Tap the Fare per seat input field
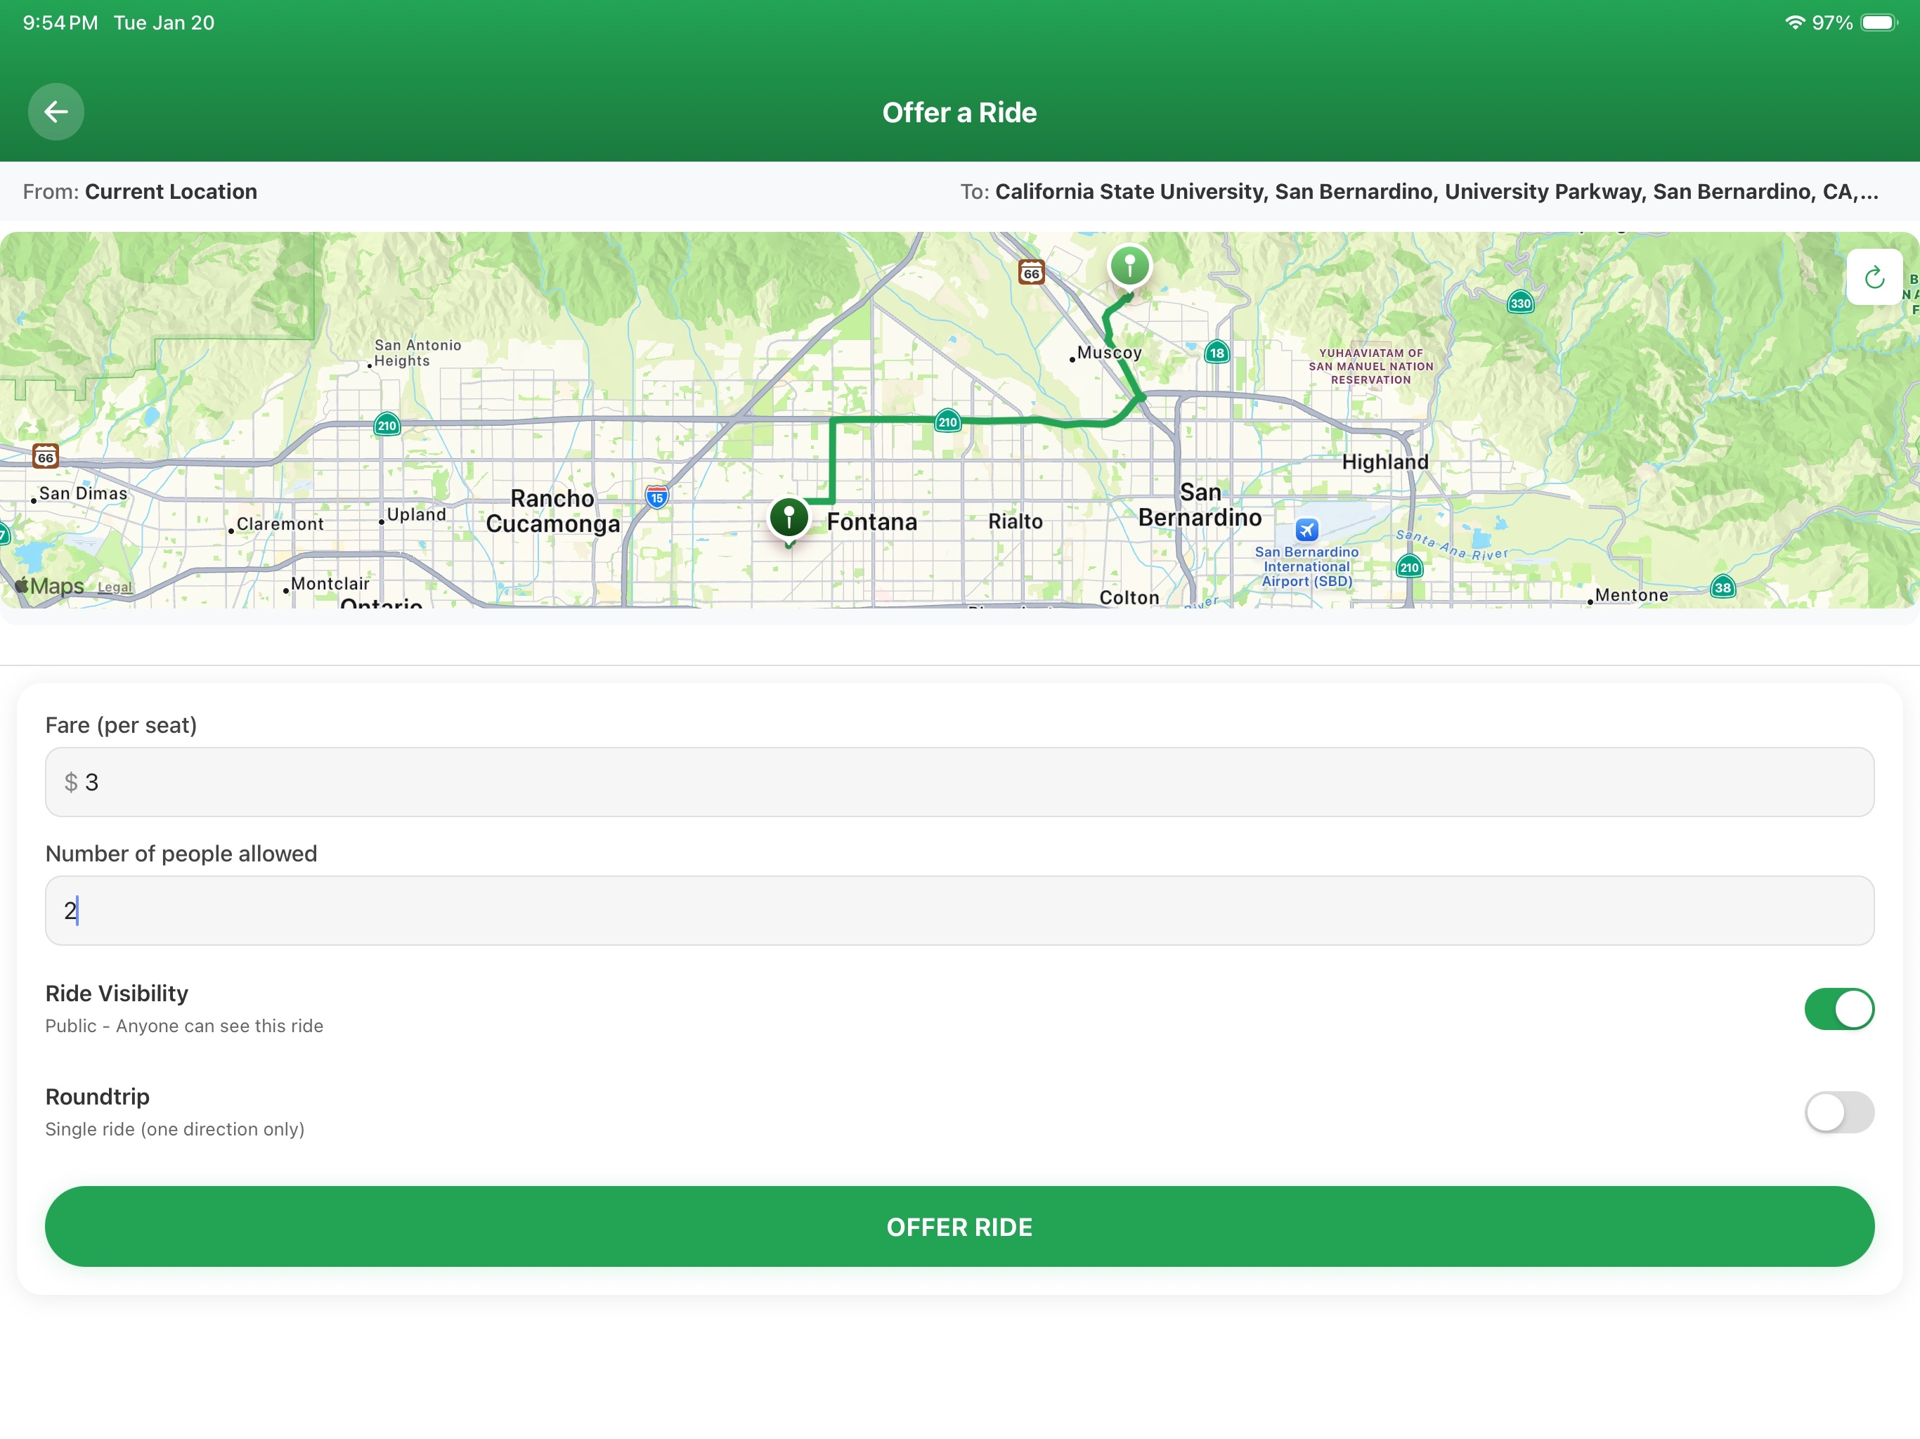This screenshot has width=1920, height=1439. [x=959, y=782]
